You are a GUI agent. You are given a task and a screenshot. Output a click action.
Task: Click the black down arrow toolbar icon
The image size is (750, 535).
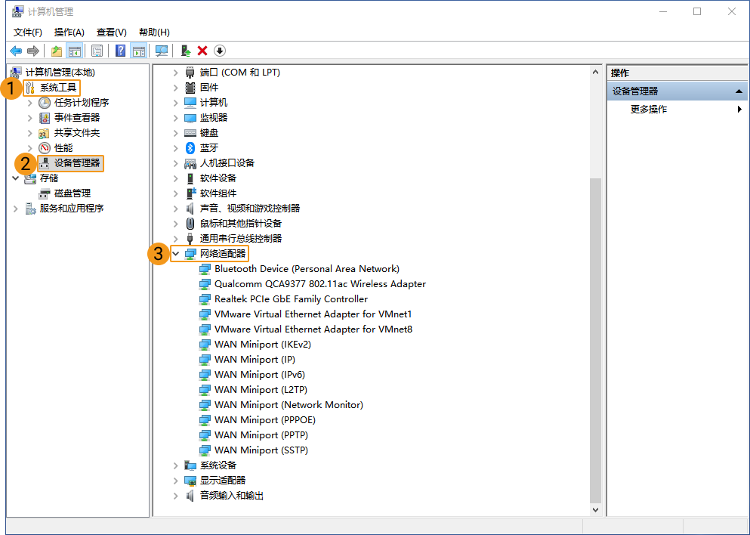coord(220,51)
